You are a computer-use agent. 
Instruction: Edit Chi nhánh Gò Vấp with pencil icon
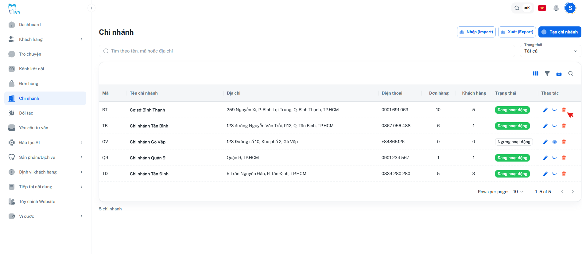tap(545, 142)
